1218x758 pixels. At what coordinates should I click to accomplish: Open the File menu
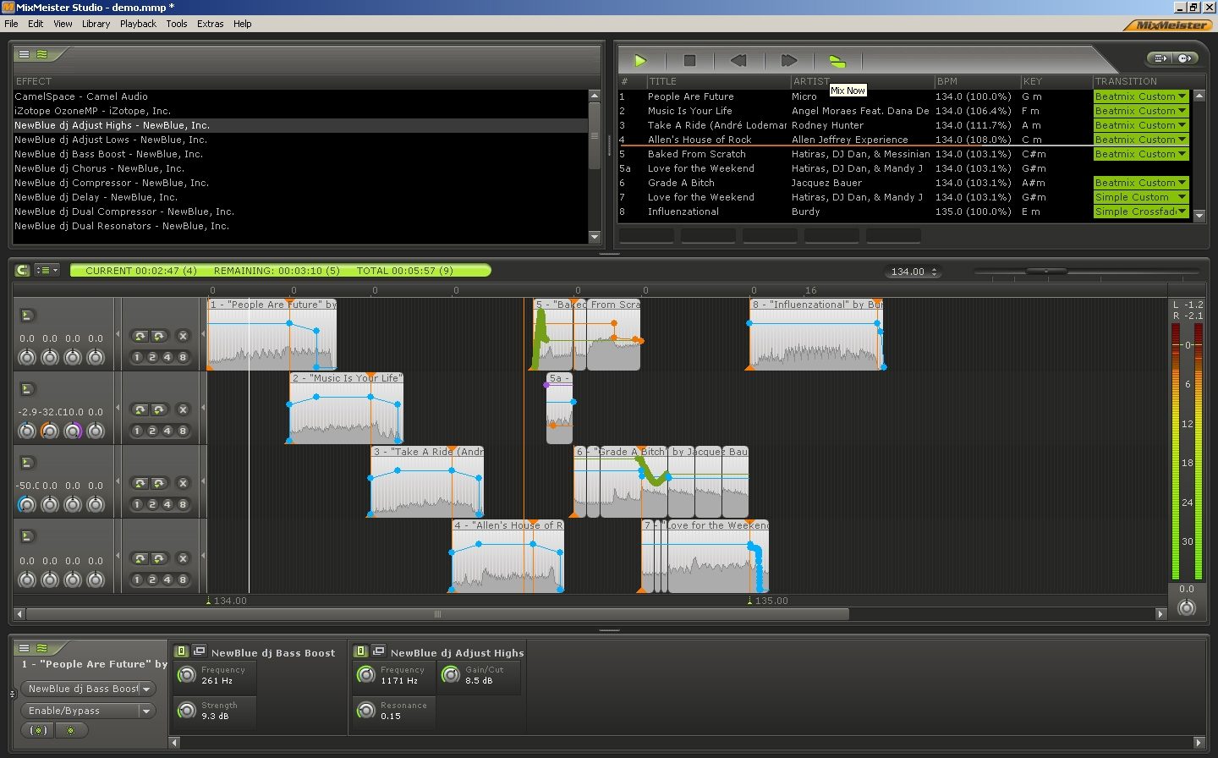coord(11,24)
